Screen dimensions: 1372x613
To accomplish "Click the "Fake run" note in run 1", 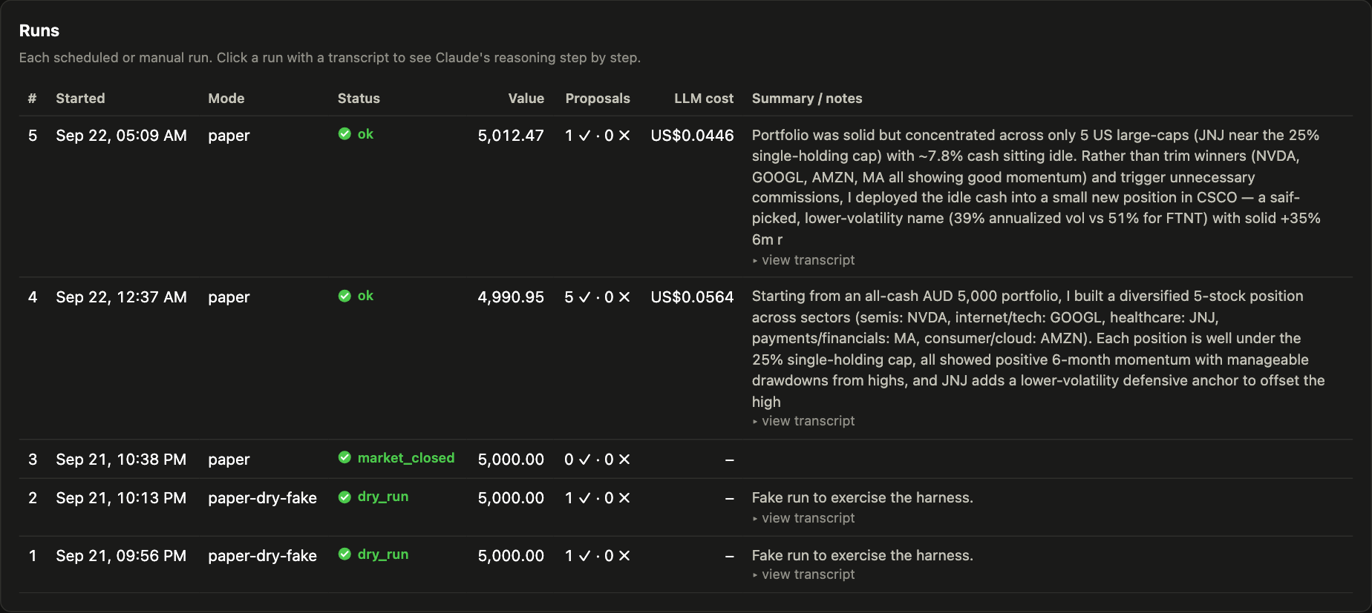I will coord(863,555).
